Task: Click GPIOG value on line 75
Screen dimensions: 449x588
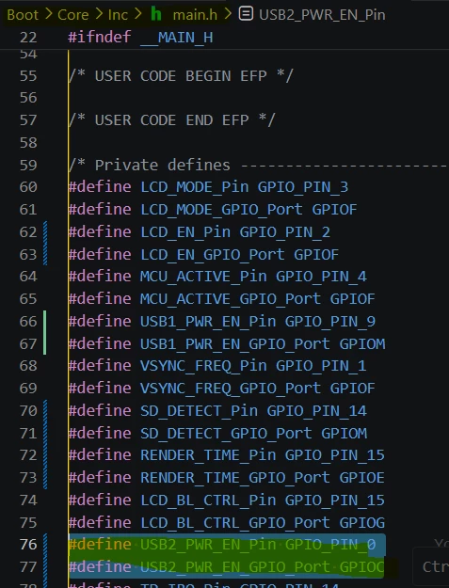Action: pyautogui.click(x=362, y=523)
